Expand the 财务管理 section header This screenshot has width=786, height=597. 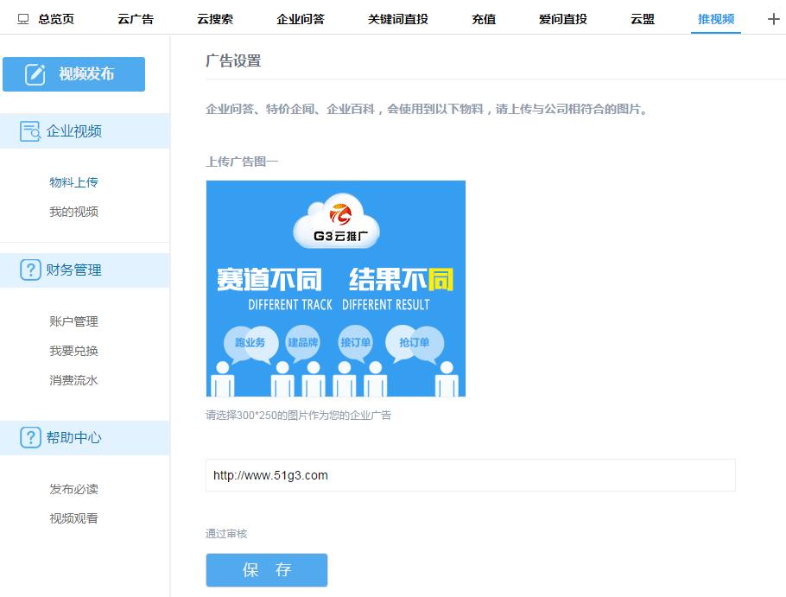pos(85,270)
